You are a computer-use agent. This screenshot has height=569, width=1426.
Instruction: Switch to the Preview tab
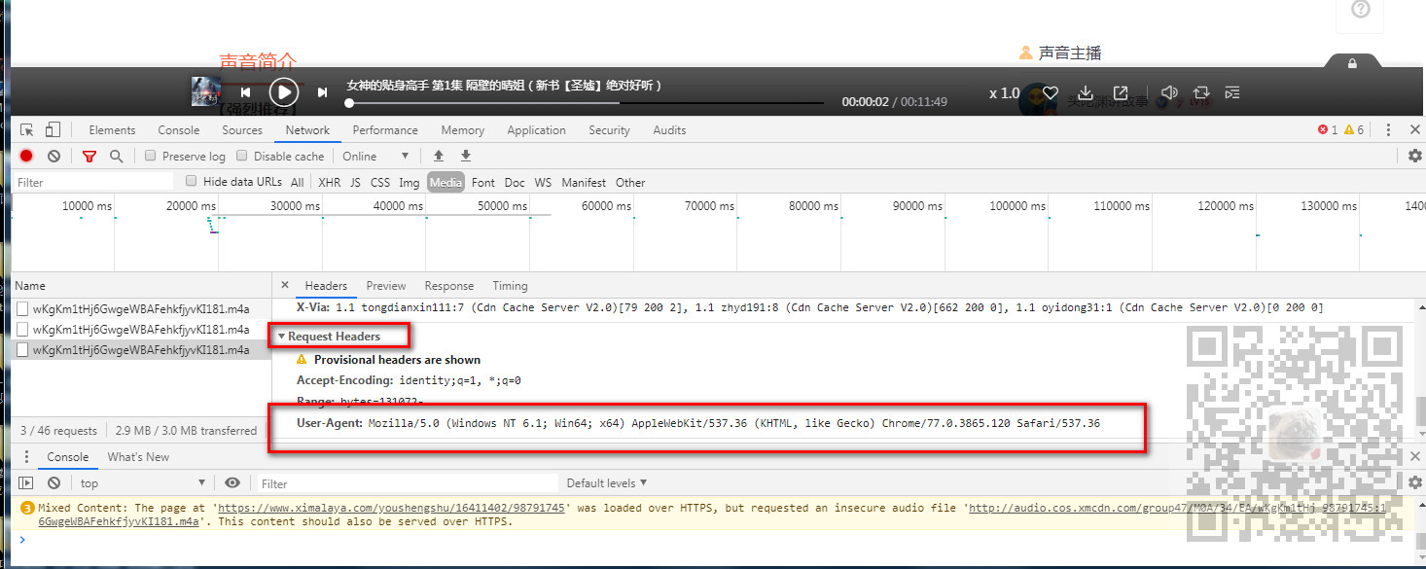386,286
